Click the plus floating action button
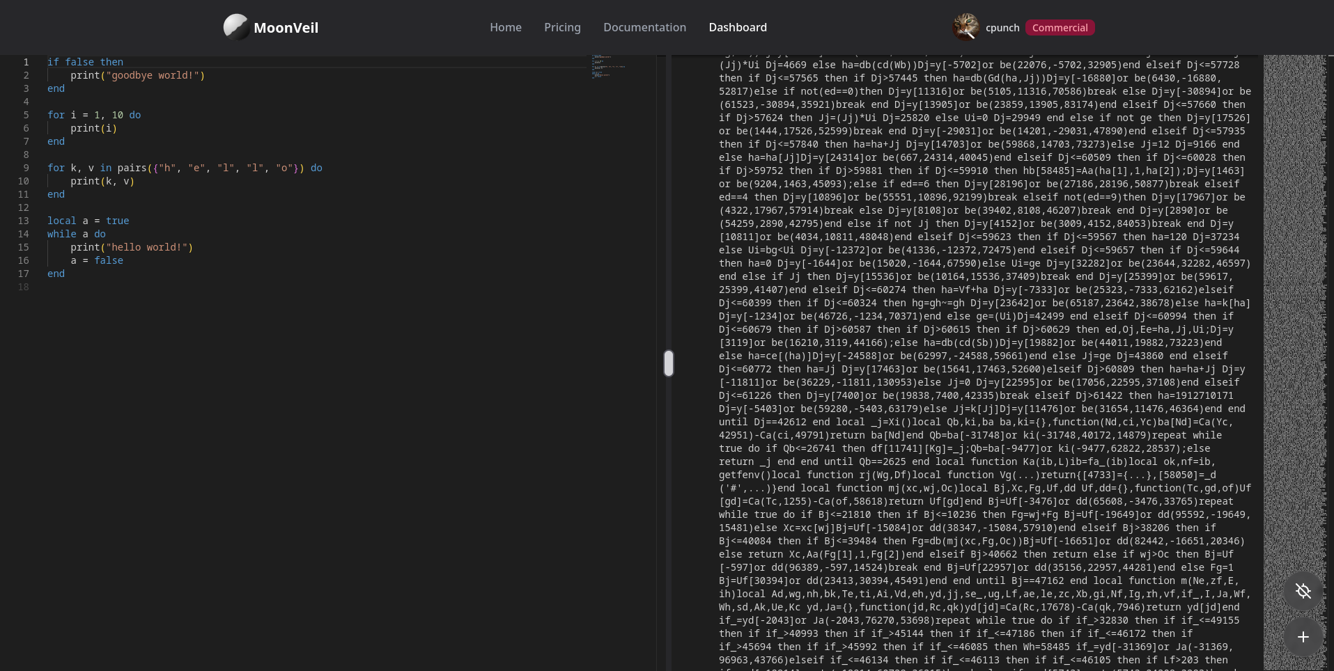Image resolution: width=1334 pixels, height=671 pixels. [x=1303, y=637]
